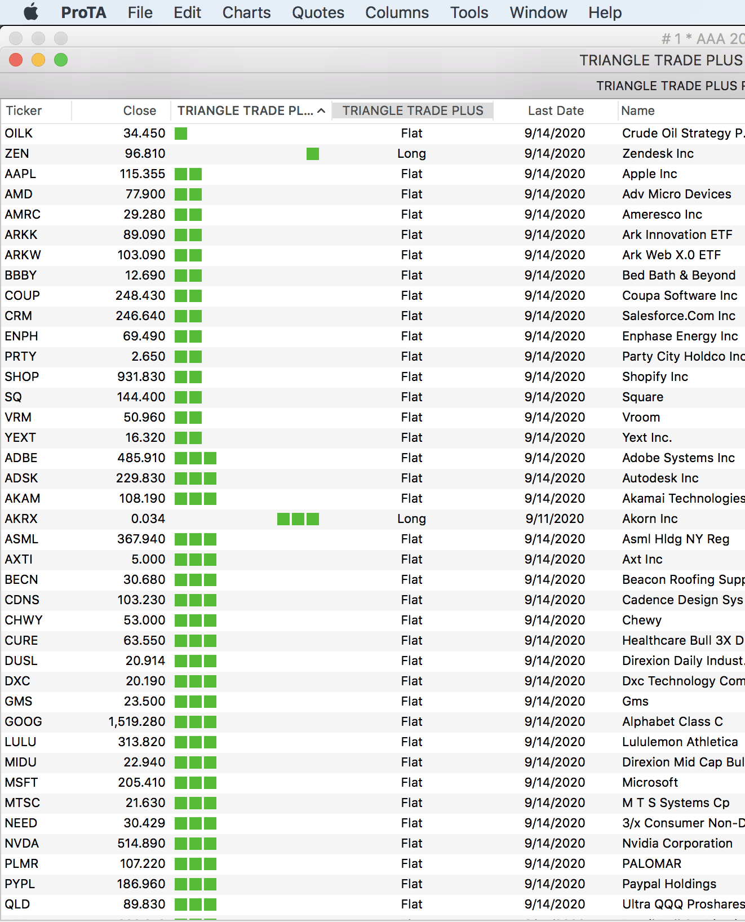Open the Edit menu

click(x=187, y=12)
